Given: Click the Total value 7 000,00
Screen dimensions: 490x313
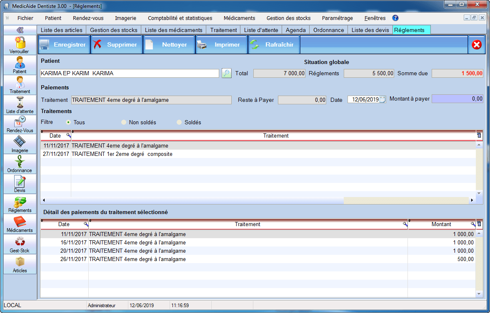Looking at the screenshot, I should [x=279, y=73].
